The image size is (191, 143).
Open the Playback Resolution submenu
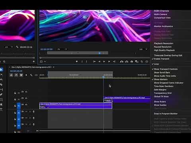(164, 43)
